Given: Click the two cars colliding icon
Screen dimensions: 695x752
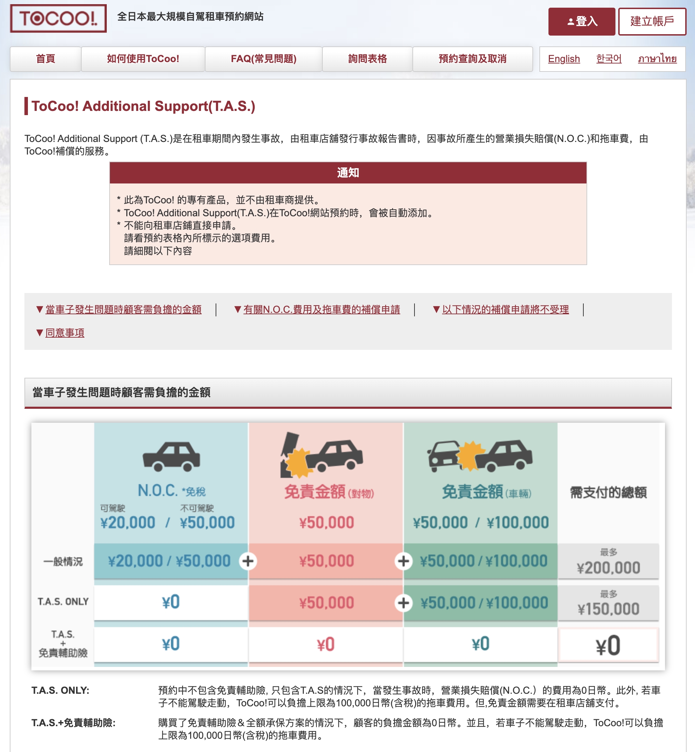Looking at the screenshot, I should tap(480, 456).
